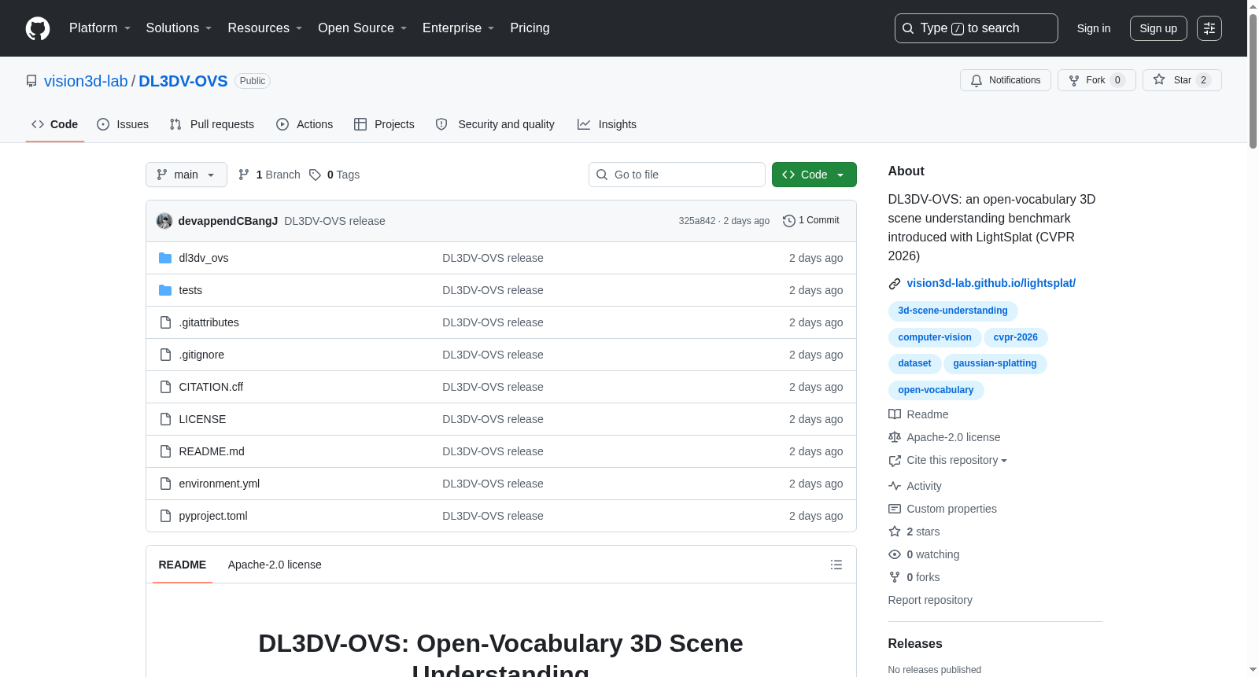
Task: Click the stars count star icon
Action: [895, 532]
